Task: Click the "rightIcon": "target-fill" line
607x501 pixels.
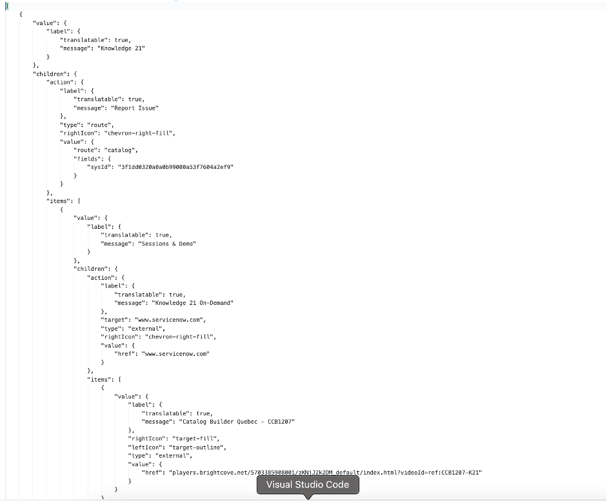Action: 174,438
